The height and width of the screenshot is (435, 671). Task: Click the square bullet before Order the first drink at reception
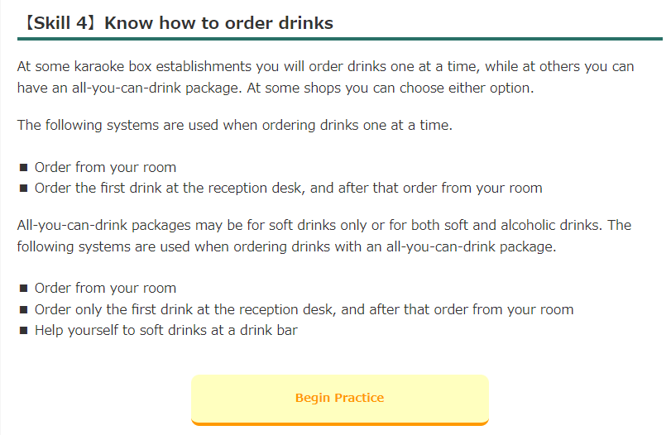(x=23, y=189)
